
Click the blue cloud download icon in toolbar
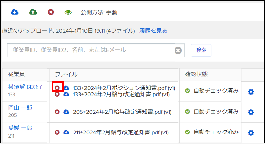(x=15, y=12)
